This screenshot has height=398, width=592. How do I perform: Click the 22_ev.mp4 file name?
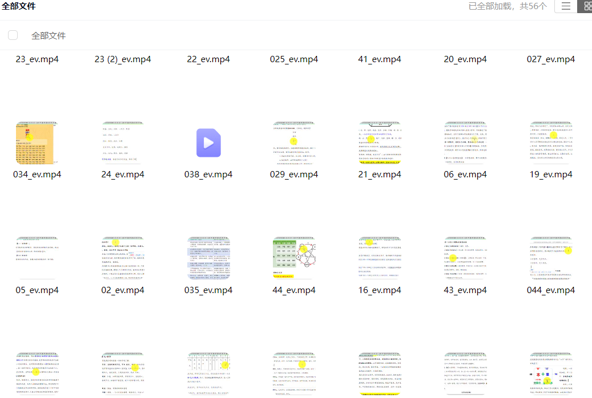point(208,59)
